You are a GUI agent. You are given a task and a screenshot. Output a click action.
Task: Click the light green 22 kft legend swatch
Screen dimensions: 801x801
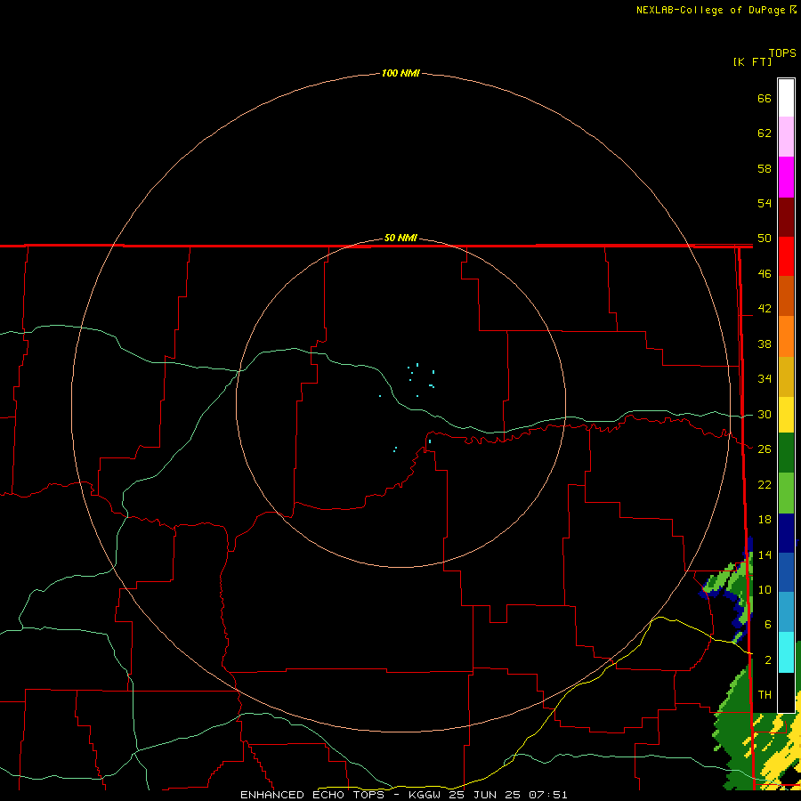tap(786, 493)
